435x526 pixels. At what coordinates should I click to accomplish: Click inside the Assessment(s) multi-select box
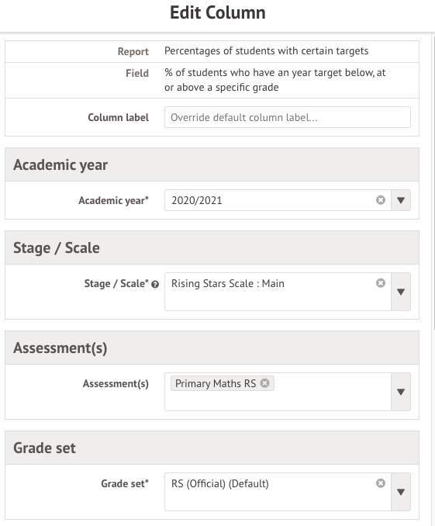coord(278,392)
